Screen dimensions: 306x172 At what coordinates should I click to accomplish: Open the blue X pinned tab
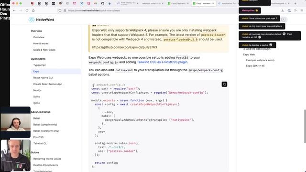click(x=82, y=3)
